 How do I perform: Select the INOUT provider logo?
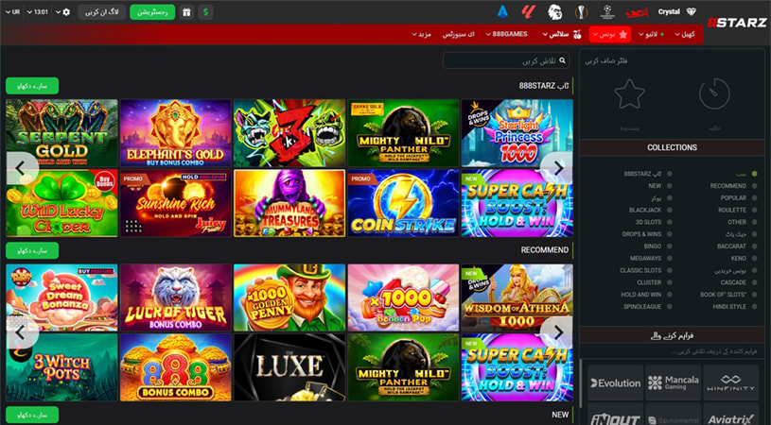[x=616, y=416]
